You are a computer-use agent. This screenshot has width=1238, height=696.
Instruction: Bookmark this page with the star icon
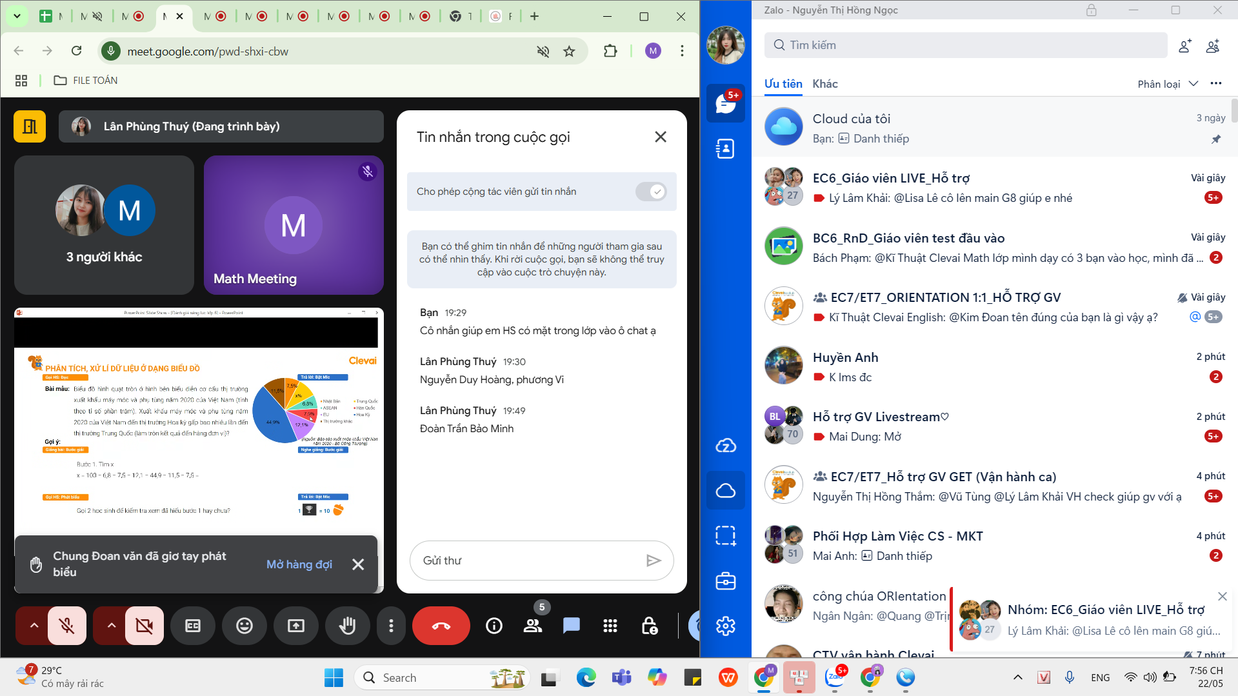569,52
